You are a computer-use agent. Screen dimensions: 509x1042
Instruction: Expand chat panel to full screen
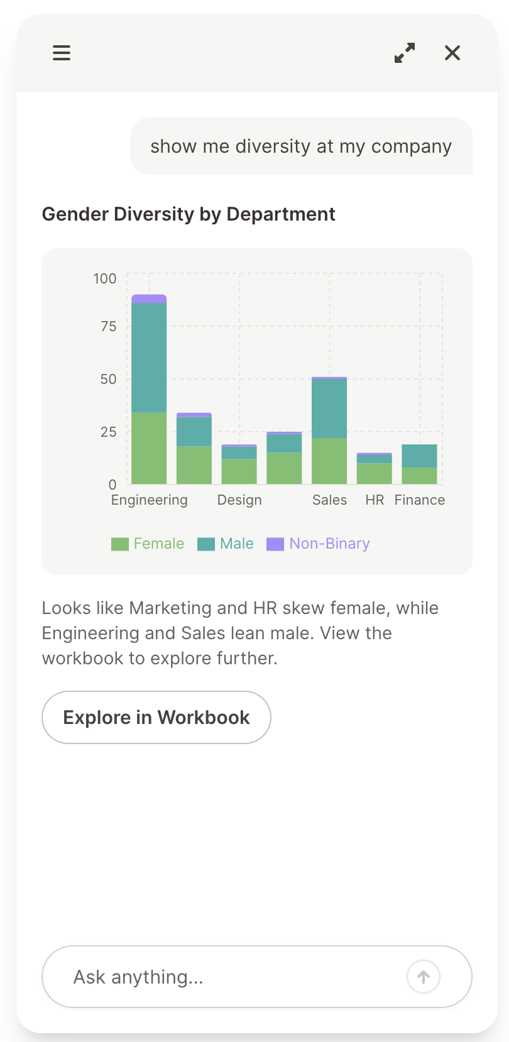[x=405, y=53]
